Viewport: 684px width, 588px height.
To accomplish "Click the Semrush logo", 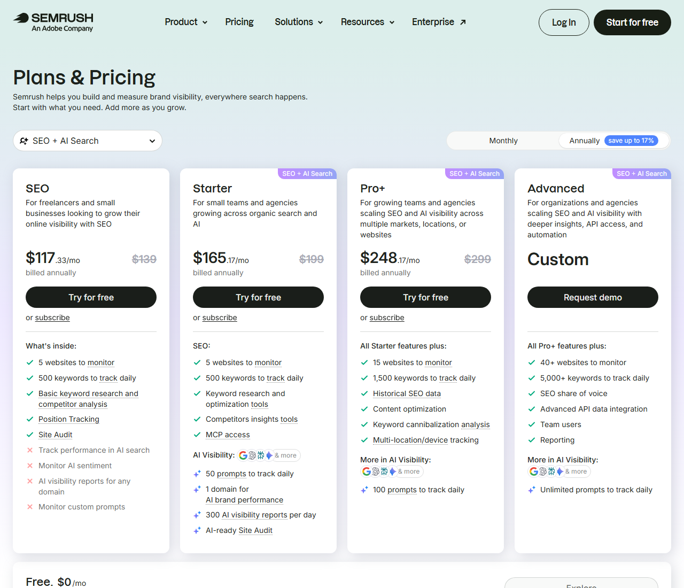I will point(53,22).
